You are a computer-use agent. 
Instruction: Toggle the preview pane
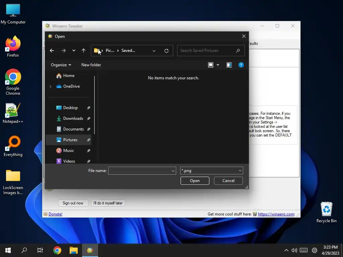click(x=229, y=65)
